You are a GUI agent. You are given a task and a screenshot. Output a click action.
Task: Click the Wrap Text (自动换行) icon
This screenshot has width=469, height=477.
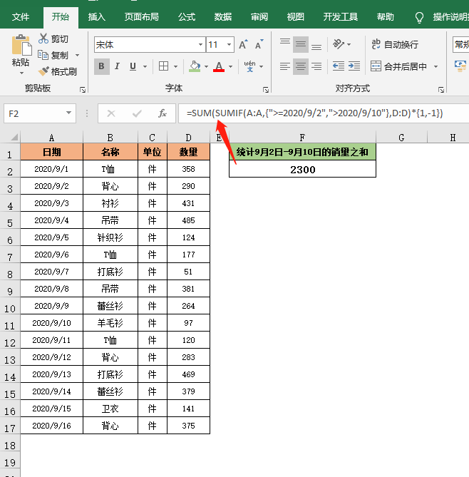coord(376,44)
